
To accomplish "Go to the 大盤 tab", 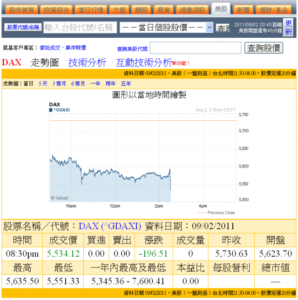I will [x=119, y=10].
